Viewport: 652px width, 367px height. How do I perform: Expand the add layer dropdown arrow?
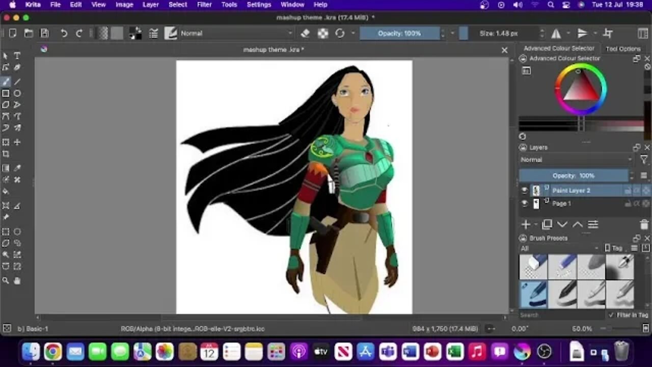coord(536,225)
